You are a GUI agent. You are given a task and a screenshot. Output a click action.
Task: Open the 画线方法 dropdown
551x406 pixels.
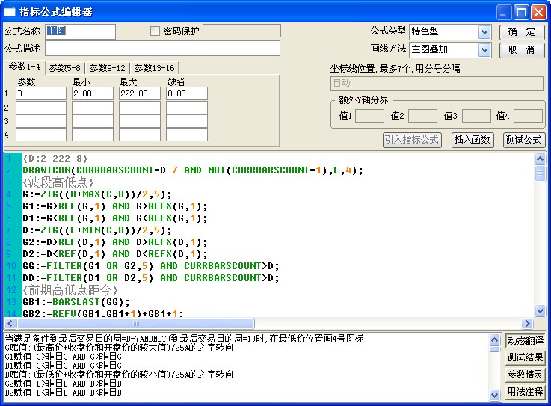(x=484, y=49)
